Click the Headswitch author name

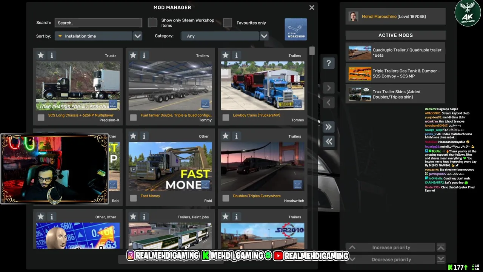pos(294,201)
